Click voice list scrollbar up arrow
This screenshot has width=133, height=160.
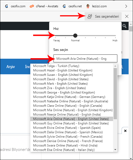click(115, 66)
